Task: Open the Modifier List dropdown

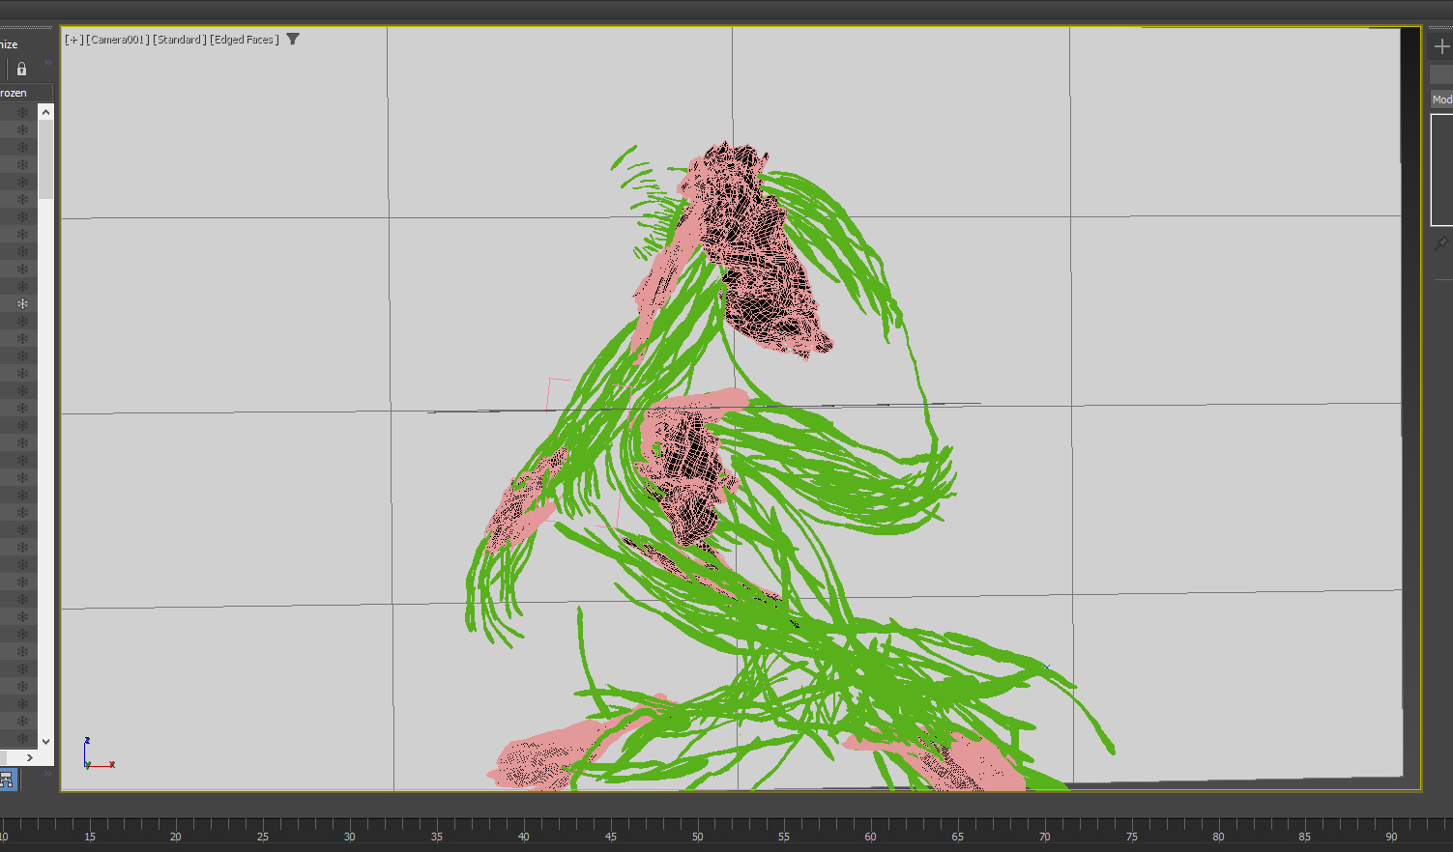Action: click(x=1441, y=99)
